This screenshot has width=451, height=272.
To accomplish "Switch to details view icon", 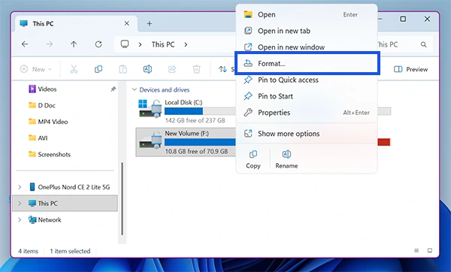I will (416, 250).
